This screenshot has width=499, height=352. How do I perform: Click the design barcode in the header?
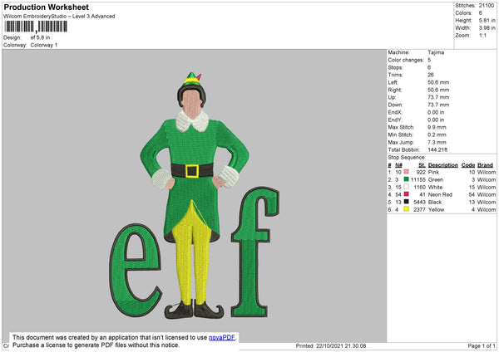36,27
